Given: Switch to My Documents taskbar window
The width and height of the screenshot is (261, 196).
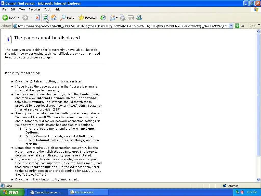Looking at the screenshot, I should [x=88, y=192].
